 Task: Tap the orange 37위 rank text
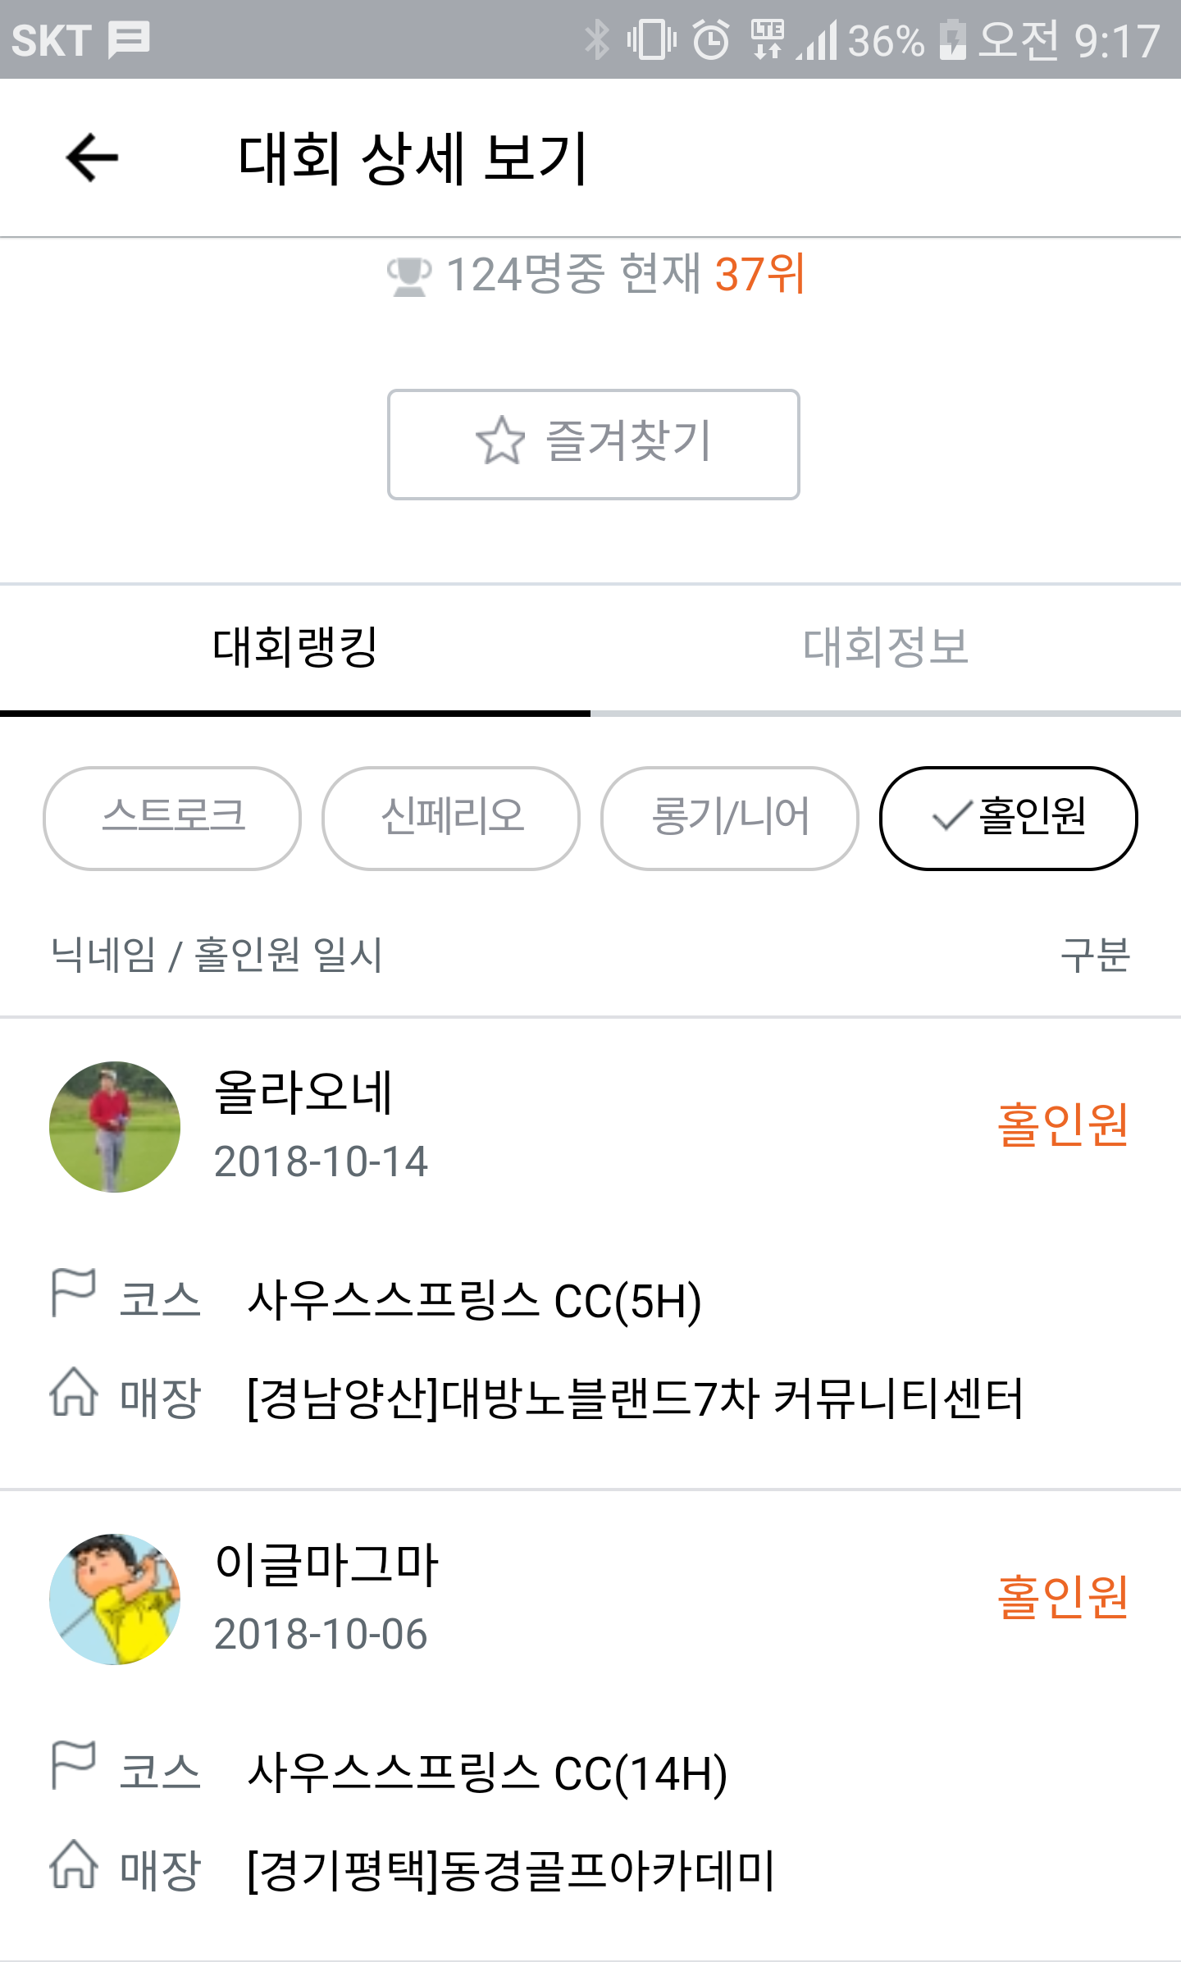(x=759, y=274)
